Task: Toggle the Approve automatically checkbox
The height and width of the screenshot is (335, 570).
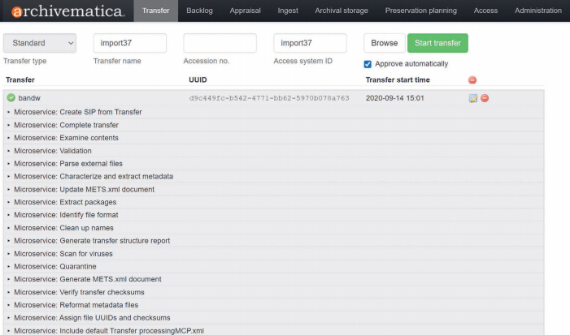Action: [368, 64]
